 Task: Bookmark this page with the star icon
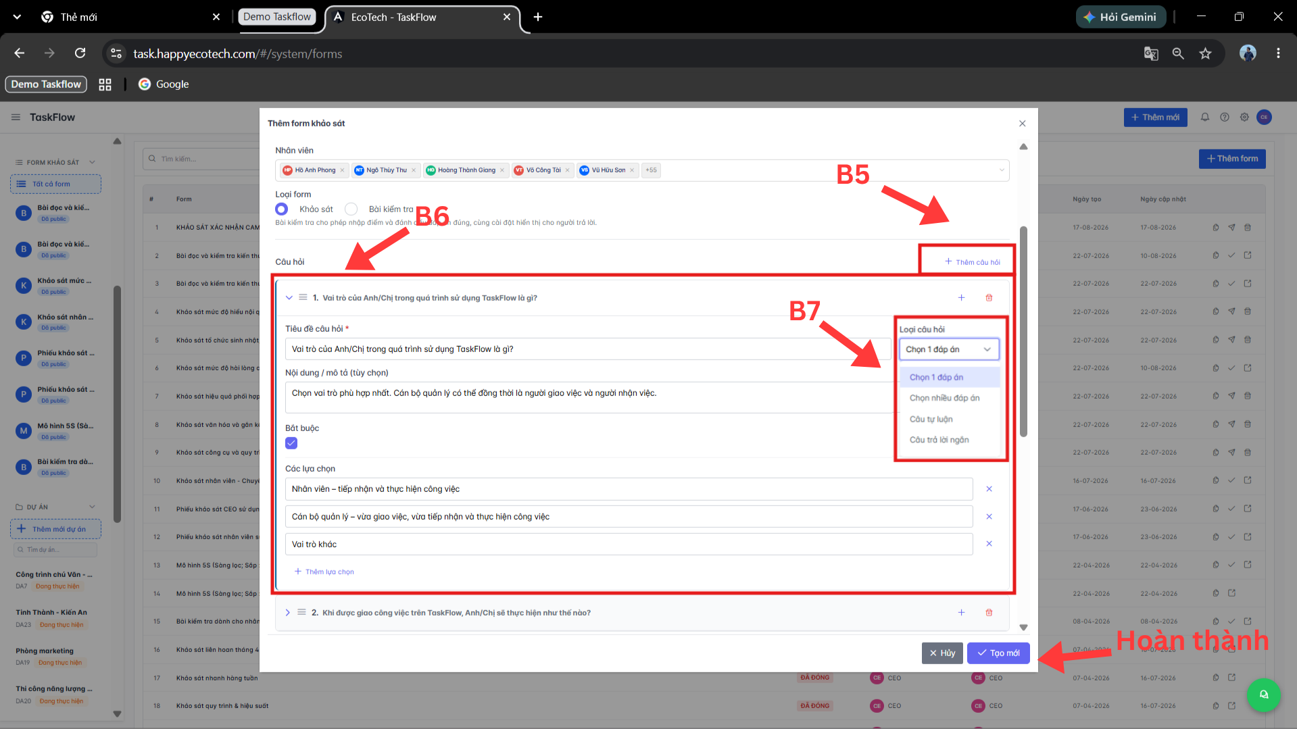click(x=1205, y=53)
